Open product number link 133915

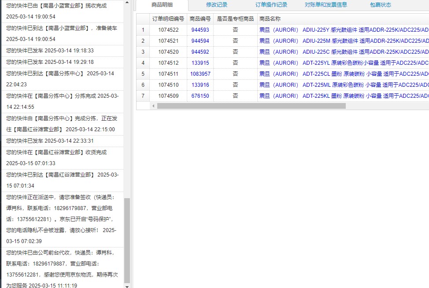point(200,63)
